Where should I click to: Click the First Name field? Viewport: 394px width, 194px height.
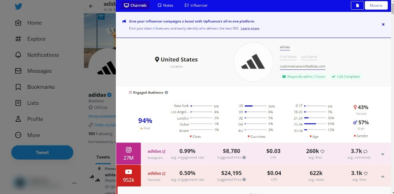click(x=288, y=57)
